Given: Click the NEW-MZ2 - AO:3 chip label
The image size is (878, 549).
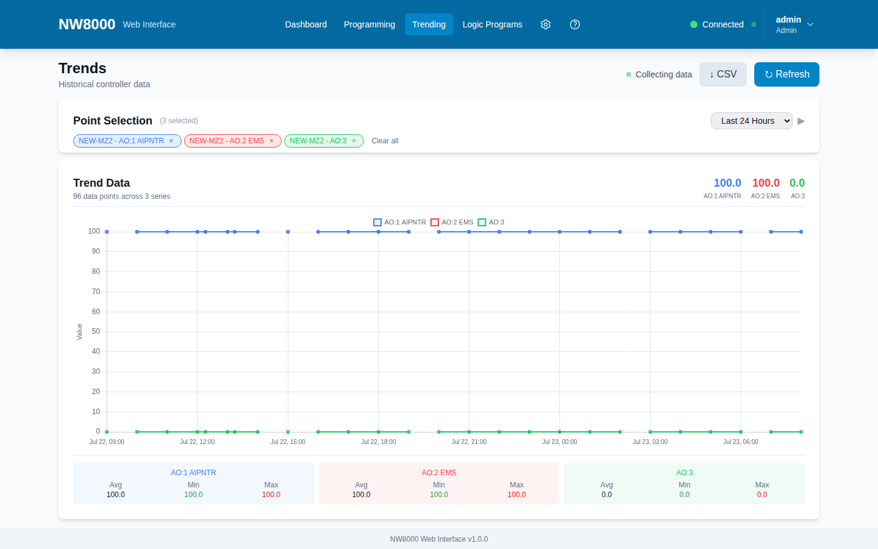Looking at the screenshot, I should [318, 141].
